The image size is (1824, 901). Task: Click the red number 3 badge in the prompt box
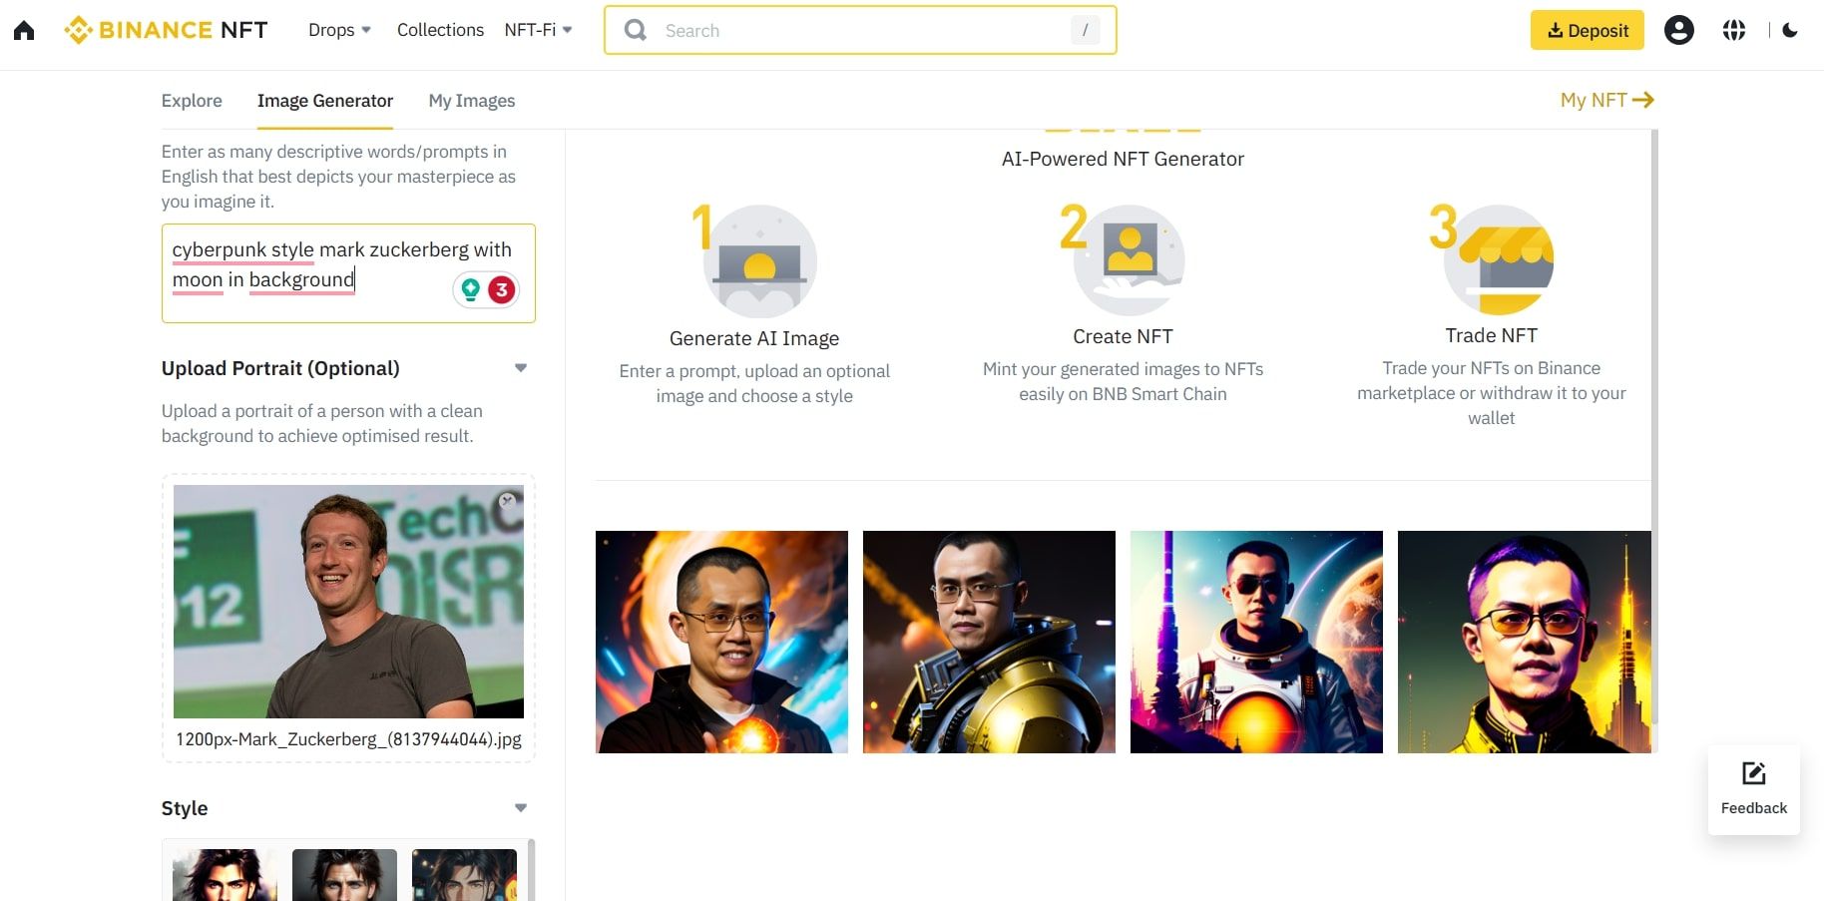[501, 289]
